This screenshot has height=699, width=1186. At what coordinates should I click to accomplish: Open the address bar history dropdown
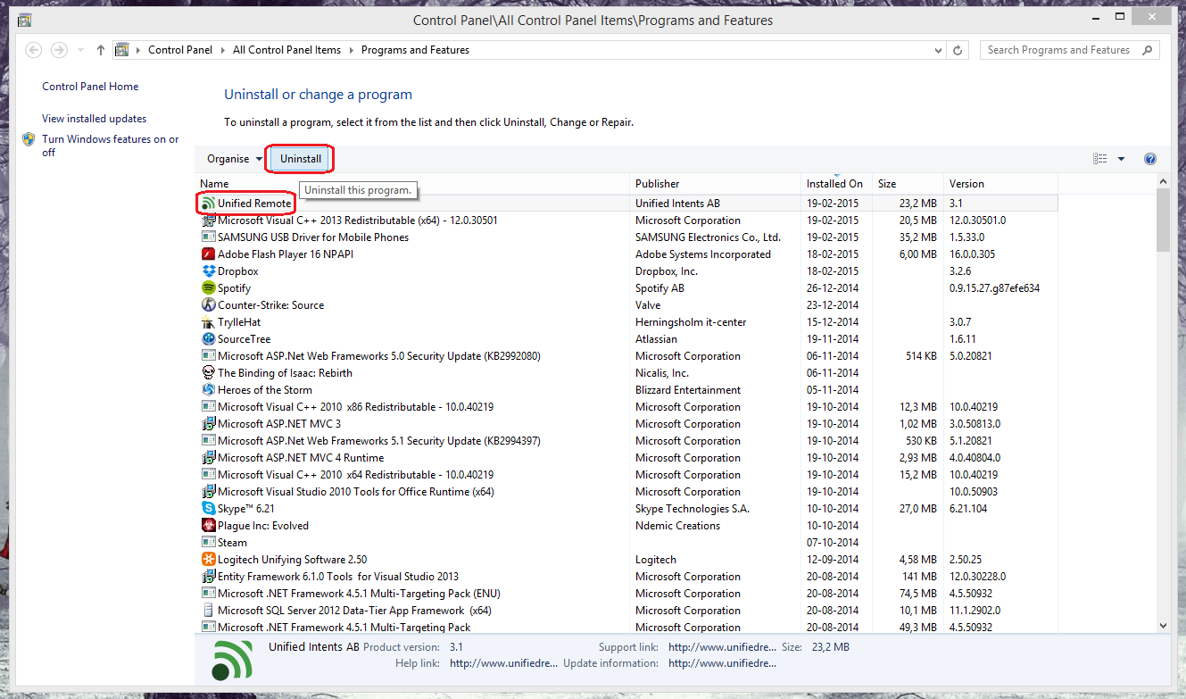click(x=937, y=51)
